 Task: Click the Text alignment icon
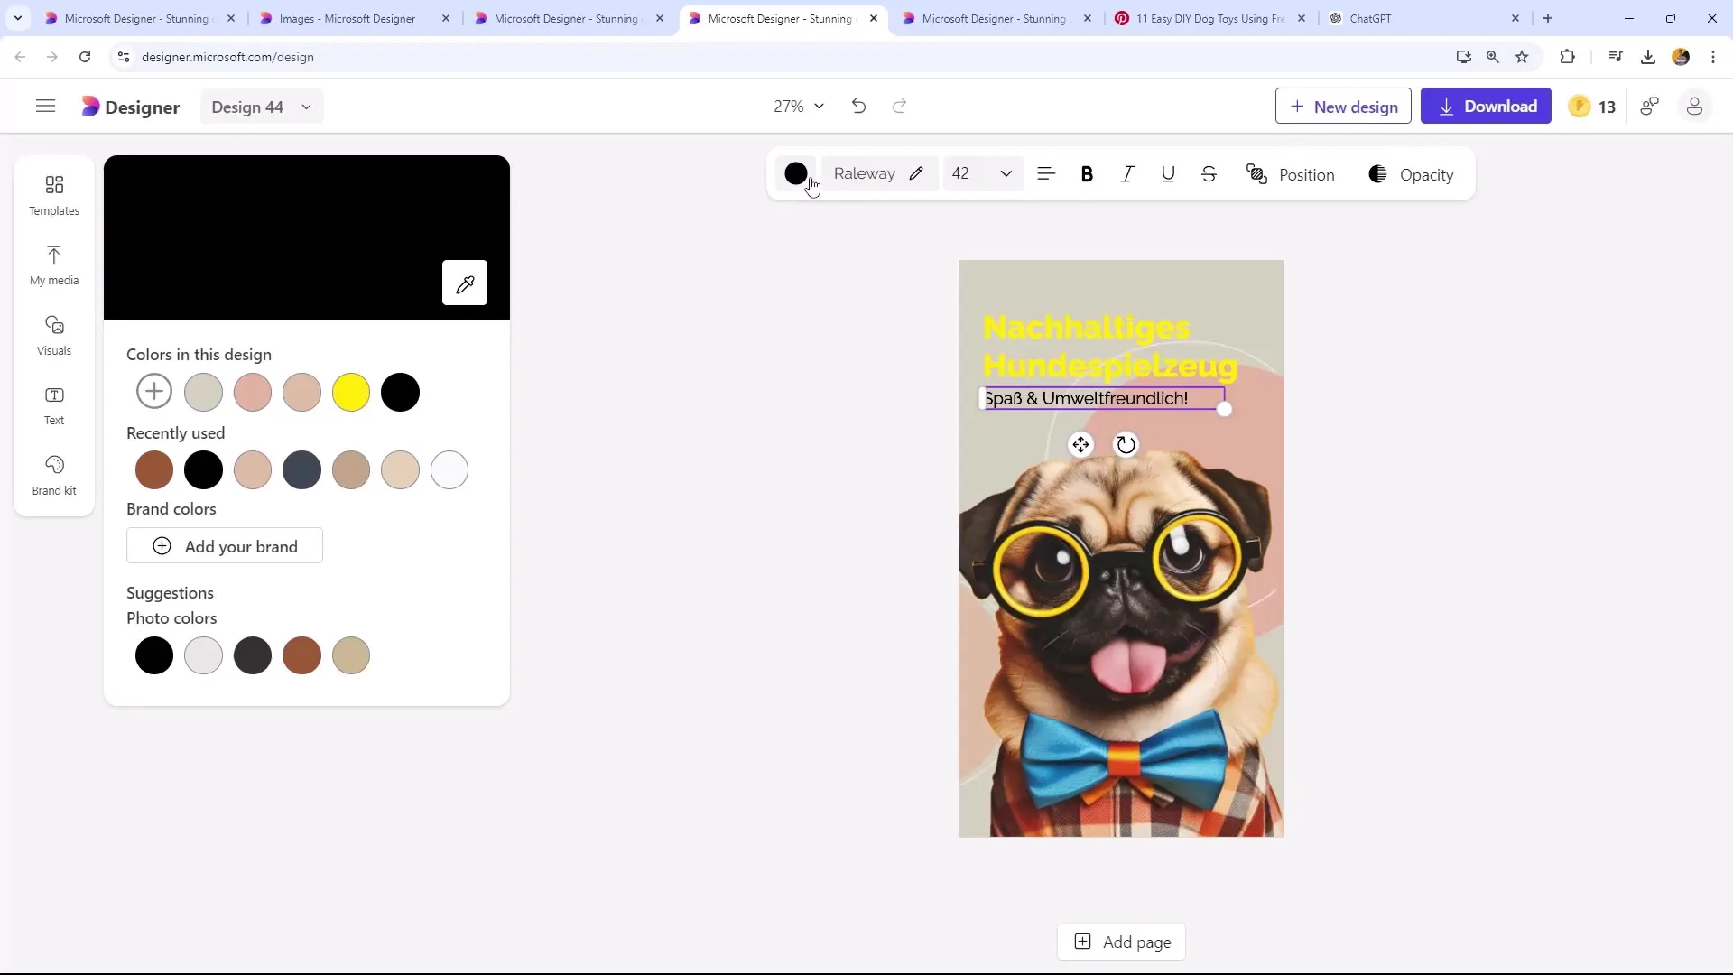coord(1046,174)
